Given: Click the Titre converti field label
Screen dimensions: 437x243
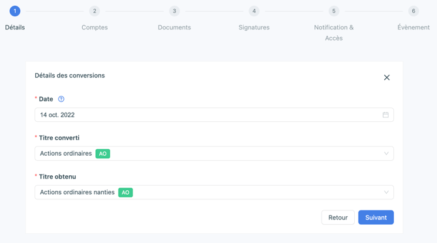Looking at the screenshot, I should (x=59, y=137).
